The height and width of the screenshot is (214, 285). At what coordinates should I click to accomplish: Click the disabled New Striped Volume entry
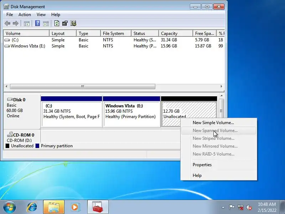219,138
